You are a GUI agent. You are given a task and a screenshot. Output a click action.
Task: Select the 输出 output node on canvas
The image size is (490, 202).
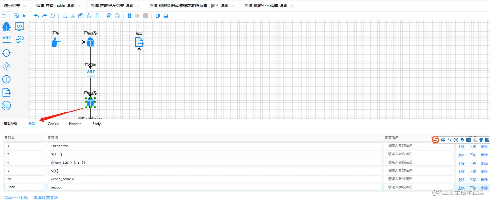pos(139,42)
